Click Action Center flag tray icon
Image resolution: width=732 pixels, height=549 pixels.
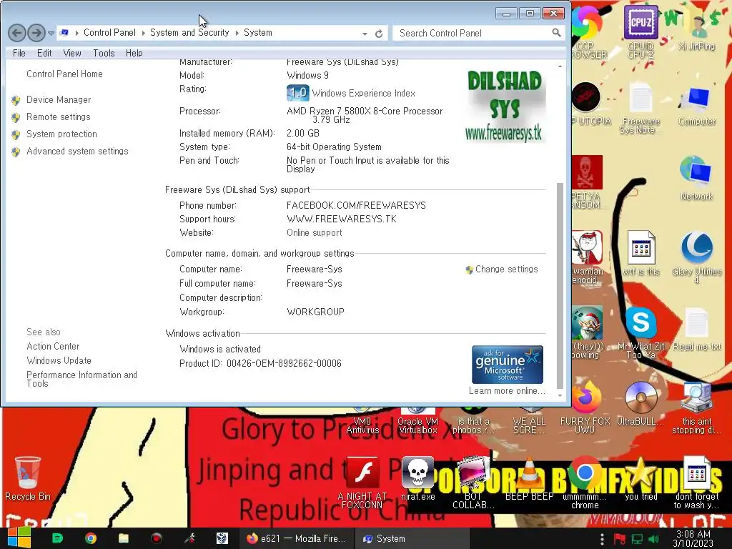pos(620,539)
